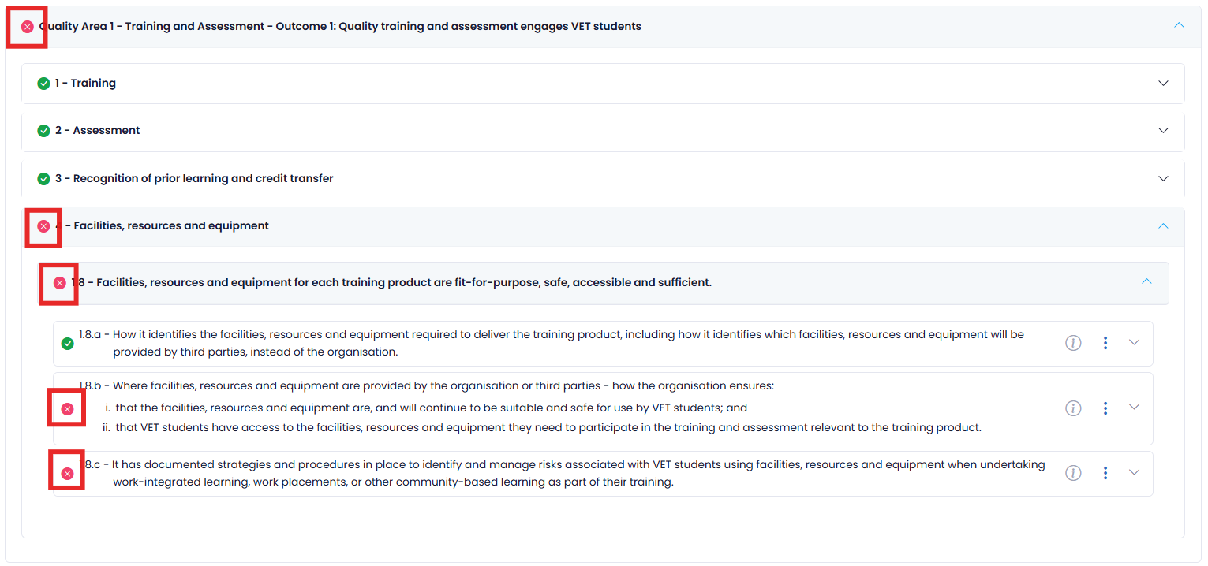Image resolution: width=1208 pixels, height=566 pixels.
Task: Open the three-dot menu for 1.8.a
Action: click(x=1105, y=343)
